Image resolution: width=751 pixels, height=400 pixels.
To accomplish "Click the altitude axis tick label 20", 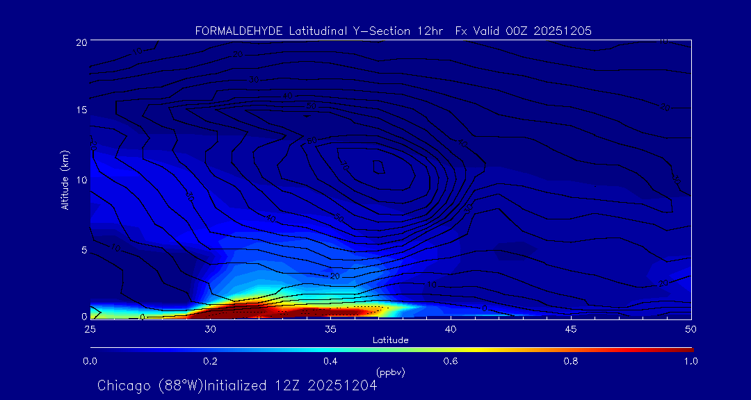I will [81, 42].
